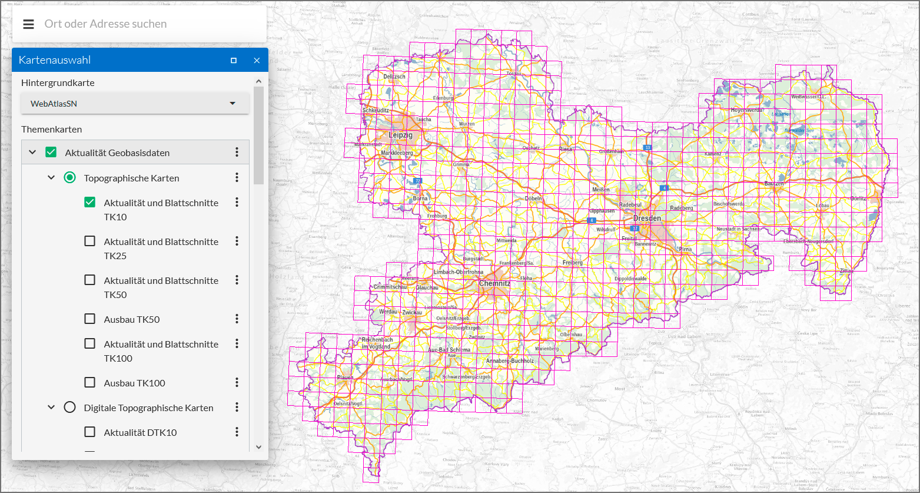This screenshot has width=920, height=493.
Task: Select Digitale Topographische Karten radio button
Action: pos(69,407)
